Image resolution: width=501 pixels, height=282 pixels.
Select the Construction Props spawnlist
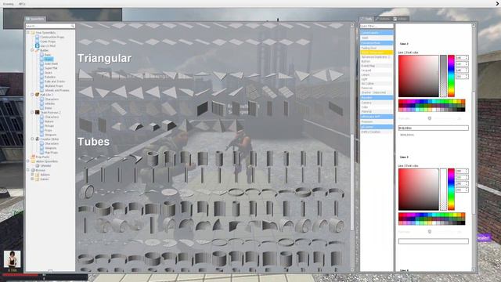52,37
